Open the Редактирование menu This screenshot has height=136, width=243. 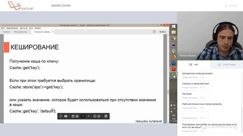pos(12,28)
